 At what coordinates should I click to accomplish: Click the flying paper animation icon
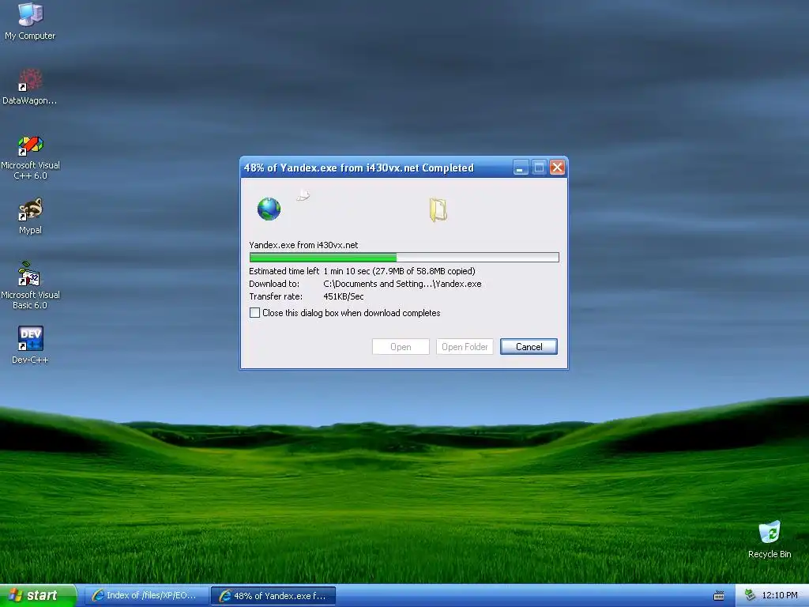(x=303, y=196)
